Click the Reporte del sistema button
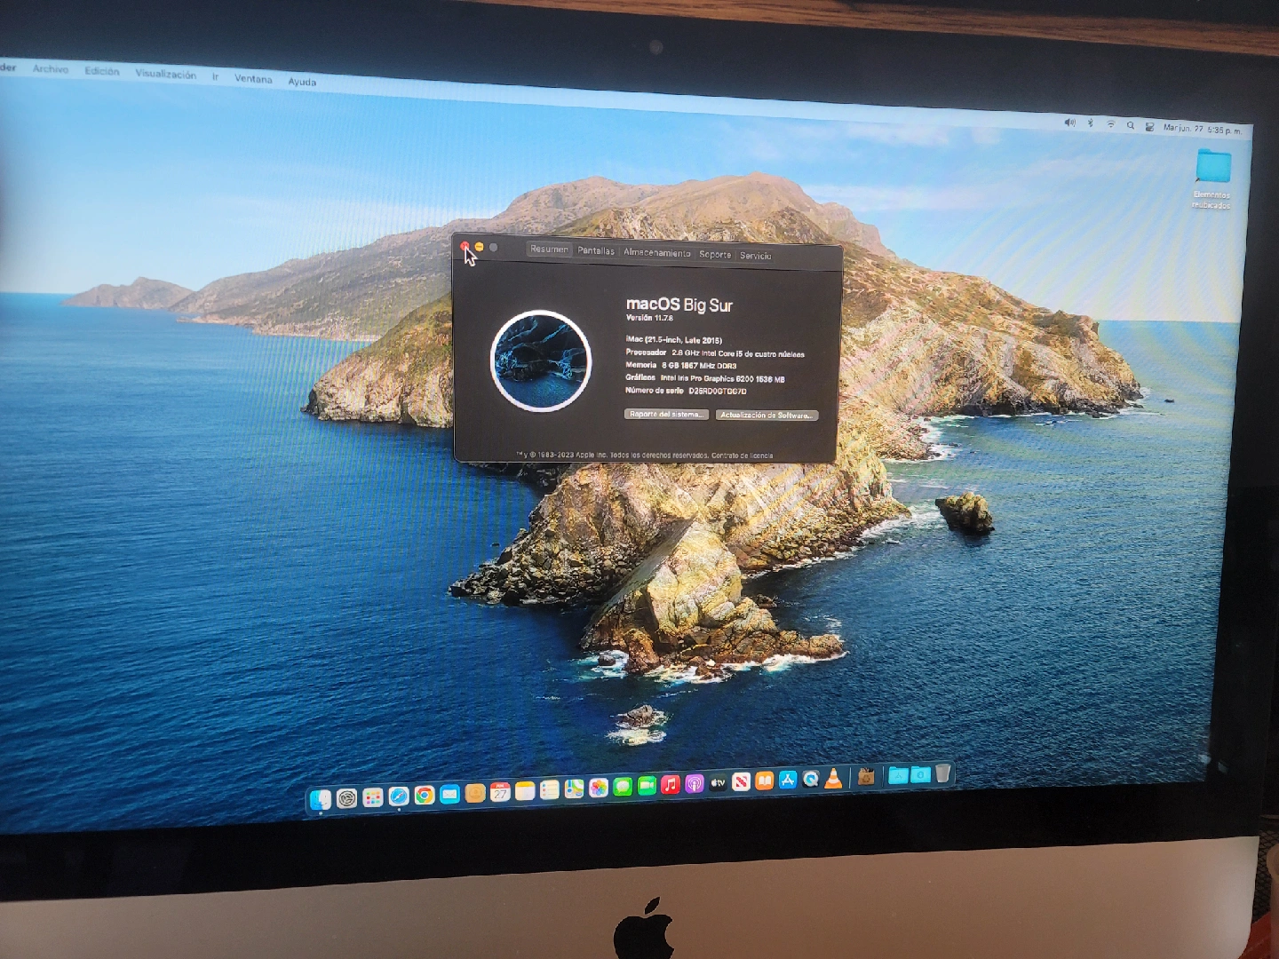 click(666, 415)
